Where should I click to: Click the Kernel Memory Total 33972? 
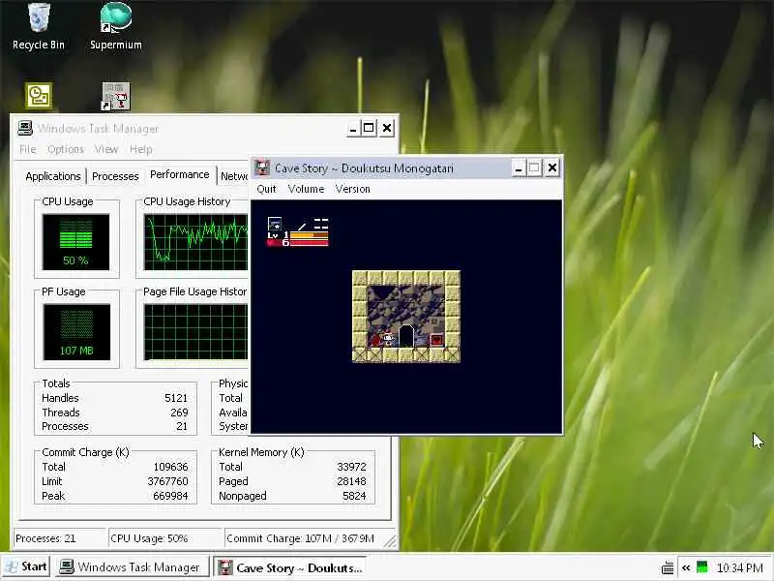(351, 467)
